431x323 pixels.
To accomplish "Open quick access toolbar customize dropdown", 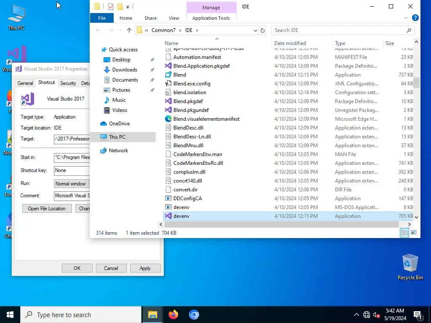I will click(128, 7).
